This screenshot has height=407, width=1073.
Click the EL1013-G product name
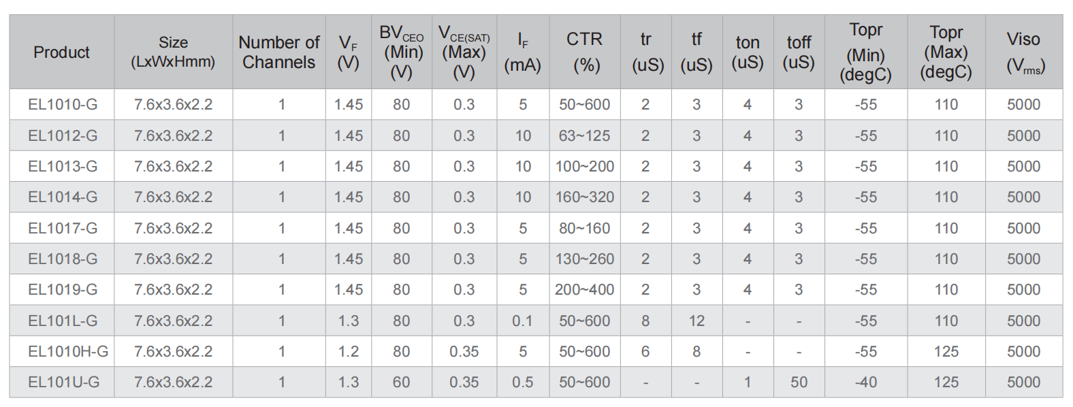(x=62, y=166)
